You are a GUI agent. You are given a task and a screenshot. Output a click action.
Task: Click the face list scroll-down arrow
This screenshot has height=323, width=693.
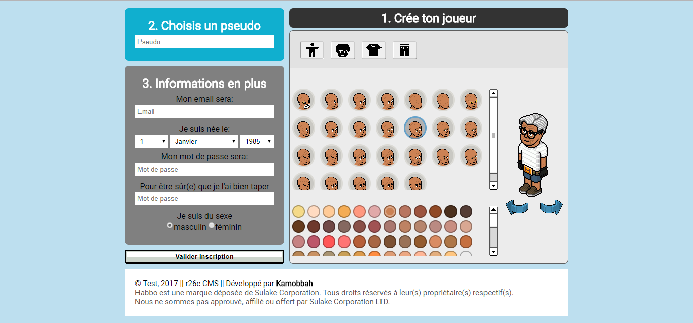493,186
